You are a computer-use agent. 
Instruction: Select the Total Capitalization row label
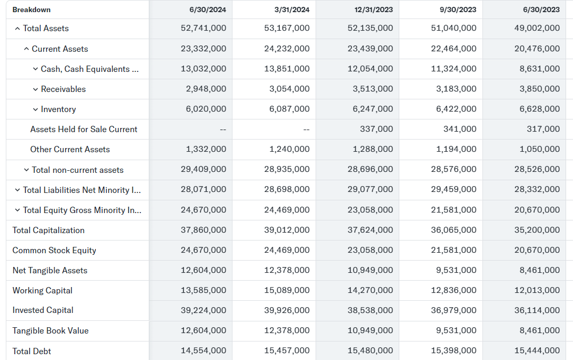pos(48,230)
